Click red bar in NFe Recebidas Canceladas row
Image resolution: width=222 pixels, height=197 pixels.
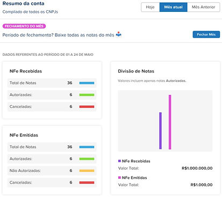point(87,107)
